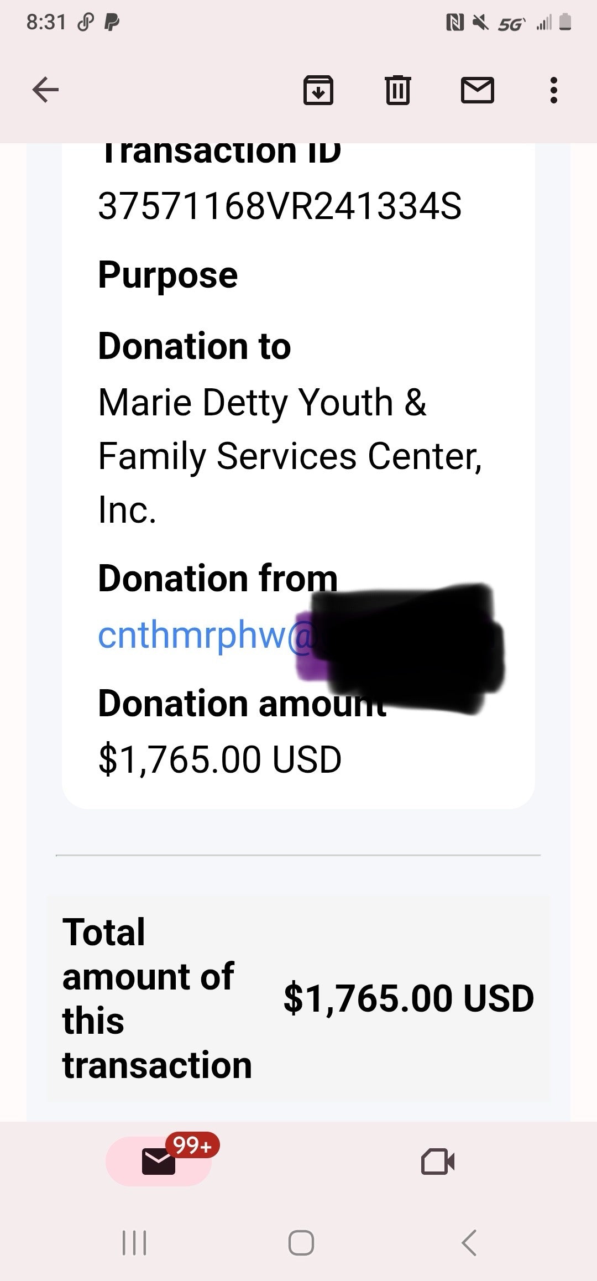Screen dimensions: 597x1281
Task: Tap the transaction ID 37571168VR241334S
Action: coord(279,206)
